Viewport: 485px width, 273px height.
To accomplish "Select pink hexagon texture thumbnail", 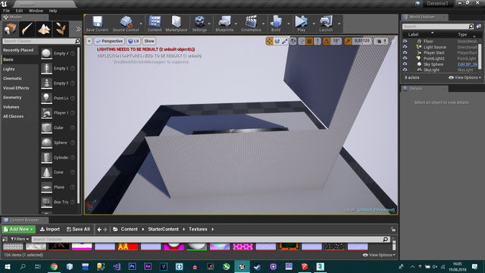I will 242,246.
